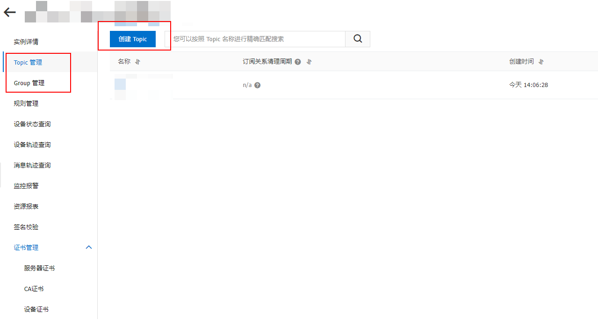The width and height of the screenshot is (598, 335).
Task: Sort by 订阅关系清理周期 column icon
Action: pyautogui.click(x=309, y=62)
